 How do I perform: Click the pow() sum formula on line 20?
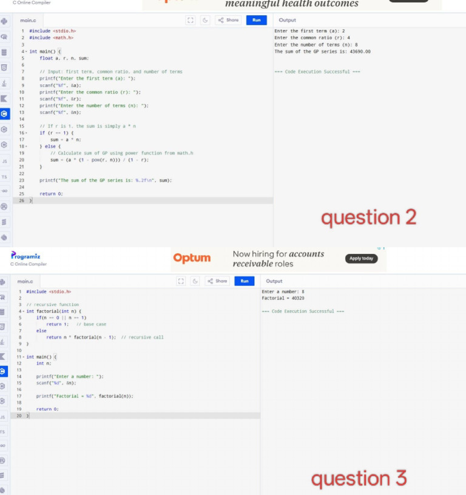[100, 160]
